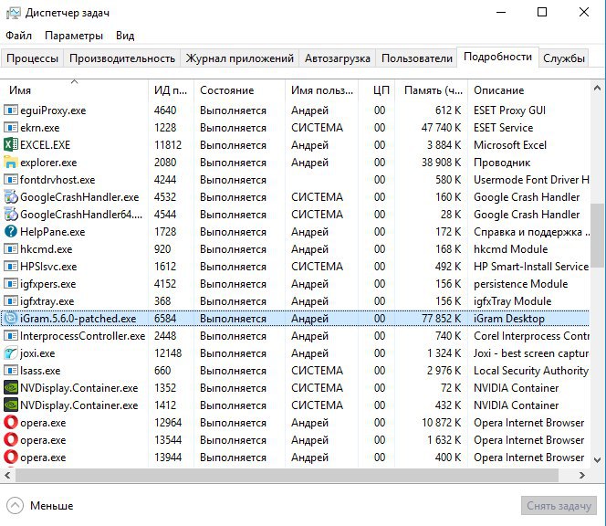606x526 pixels.
Task: Click the GoogleCrashHandler64 icon
Action: pyautogui.click(x=11, y=215)
